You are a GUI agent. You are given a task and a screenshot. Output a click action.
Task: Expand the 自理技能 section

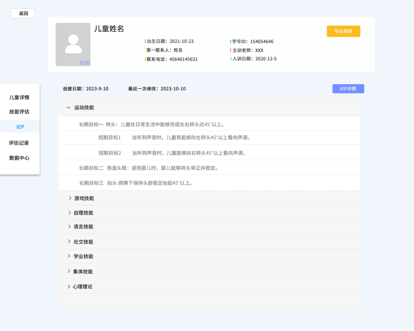coord(70,213)
